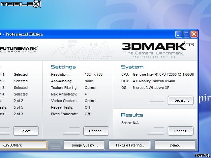Open the Image Quality dialog
The image size is (211, 158).
pyautogui.click(x=84, y=145)
